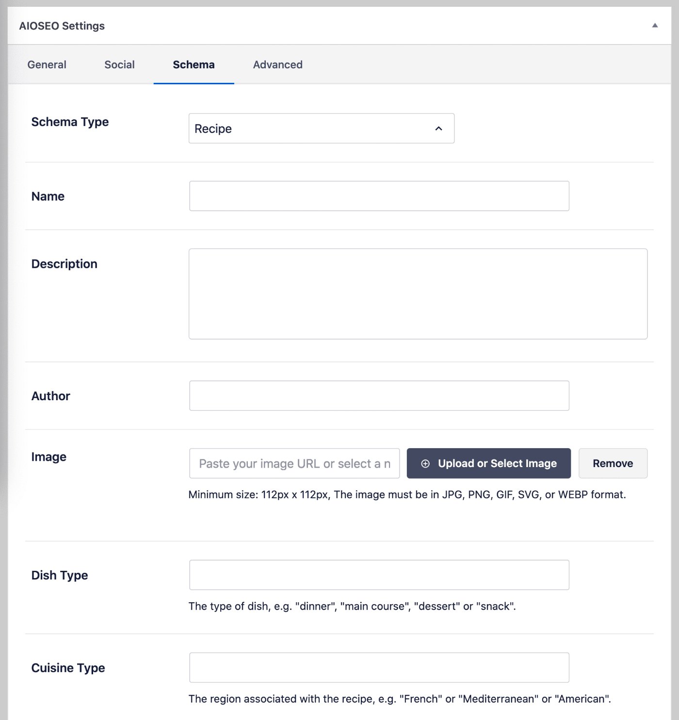Switch to the General tab
Viewport: 679px width, 720px height.
[47, 64]
